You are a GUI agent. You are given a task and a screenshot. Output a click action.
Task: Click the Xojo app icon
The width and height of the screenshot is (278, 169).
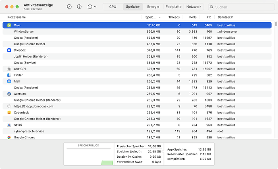(x=9, y=25)
